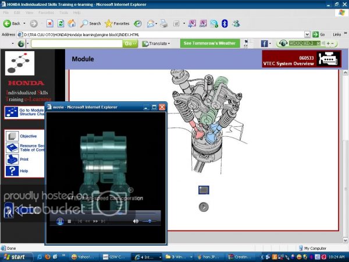
Task: Click the rewind button in the movie player
Action: [87, 221]
